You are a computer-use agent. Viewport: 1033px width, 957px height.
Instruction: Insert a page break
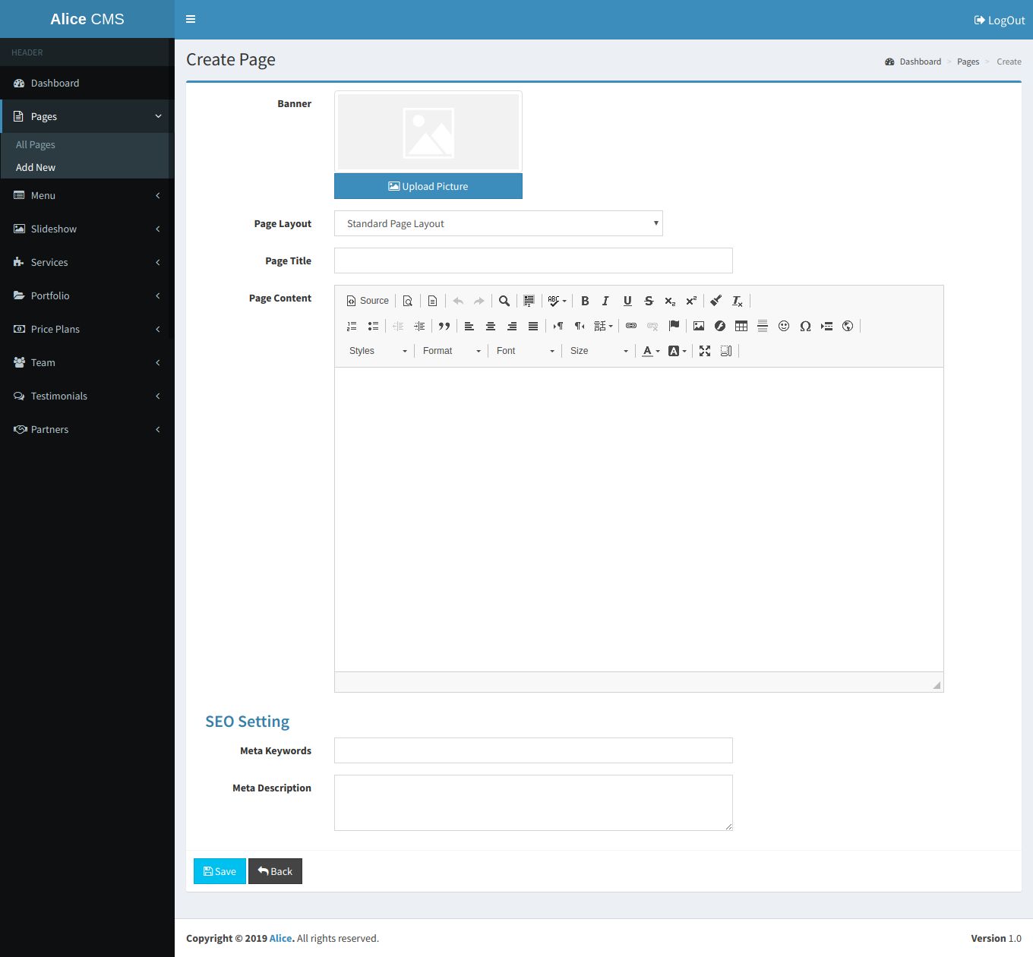coord(826,326)
